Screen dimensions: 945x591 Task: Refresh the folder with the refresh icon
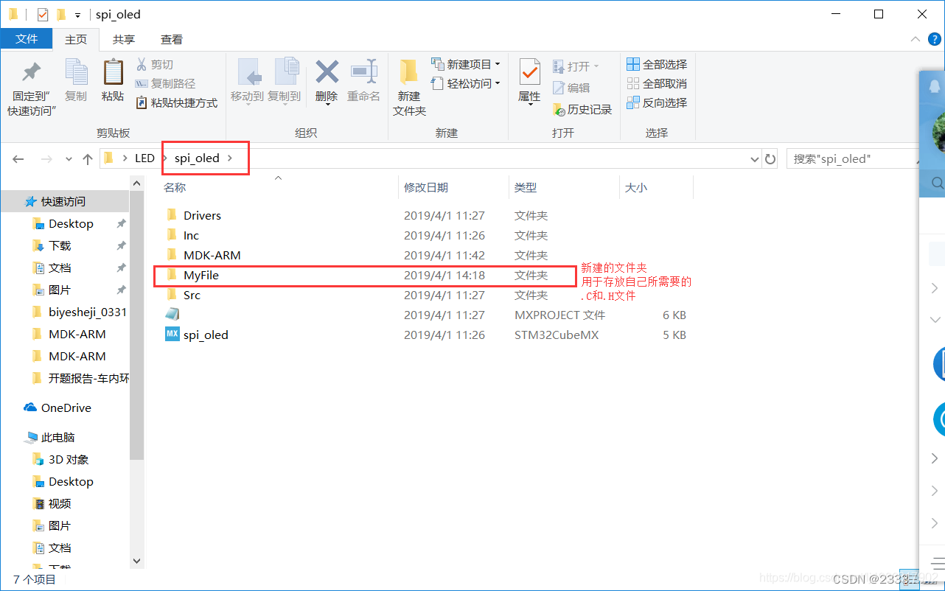[x=770, y=158]
